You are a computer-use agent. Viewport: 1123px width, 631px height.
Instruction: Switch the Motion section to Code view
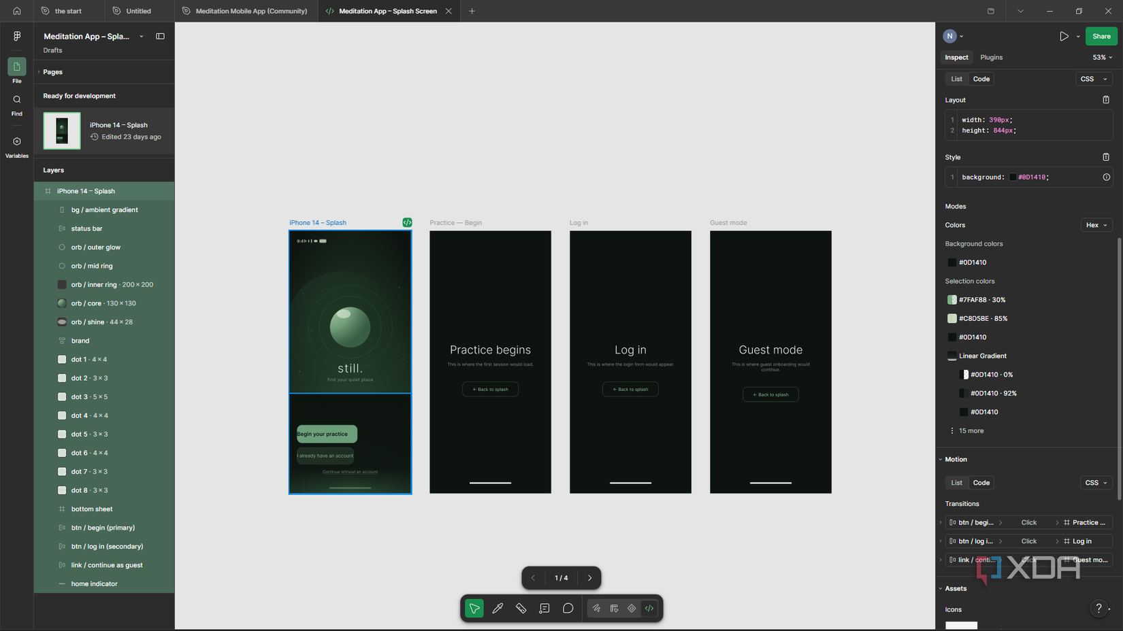[981, 483]
